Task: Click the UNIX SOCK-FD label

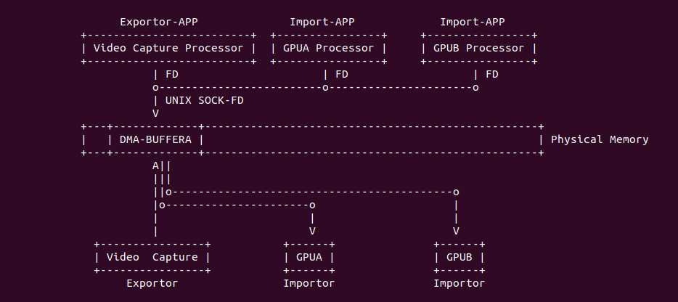Action: [x=205, y=100]
